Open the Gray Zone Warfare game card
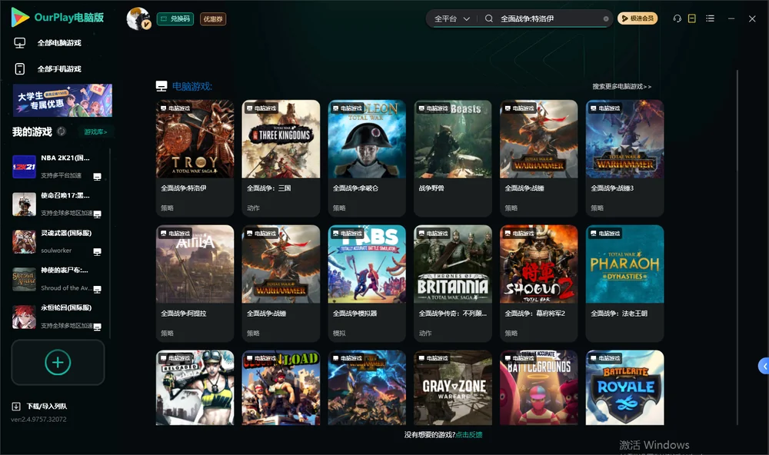The width and height of the screenshot is (769, 455). [x=453, y=387]
